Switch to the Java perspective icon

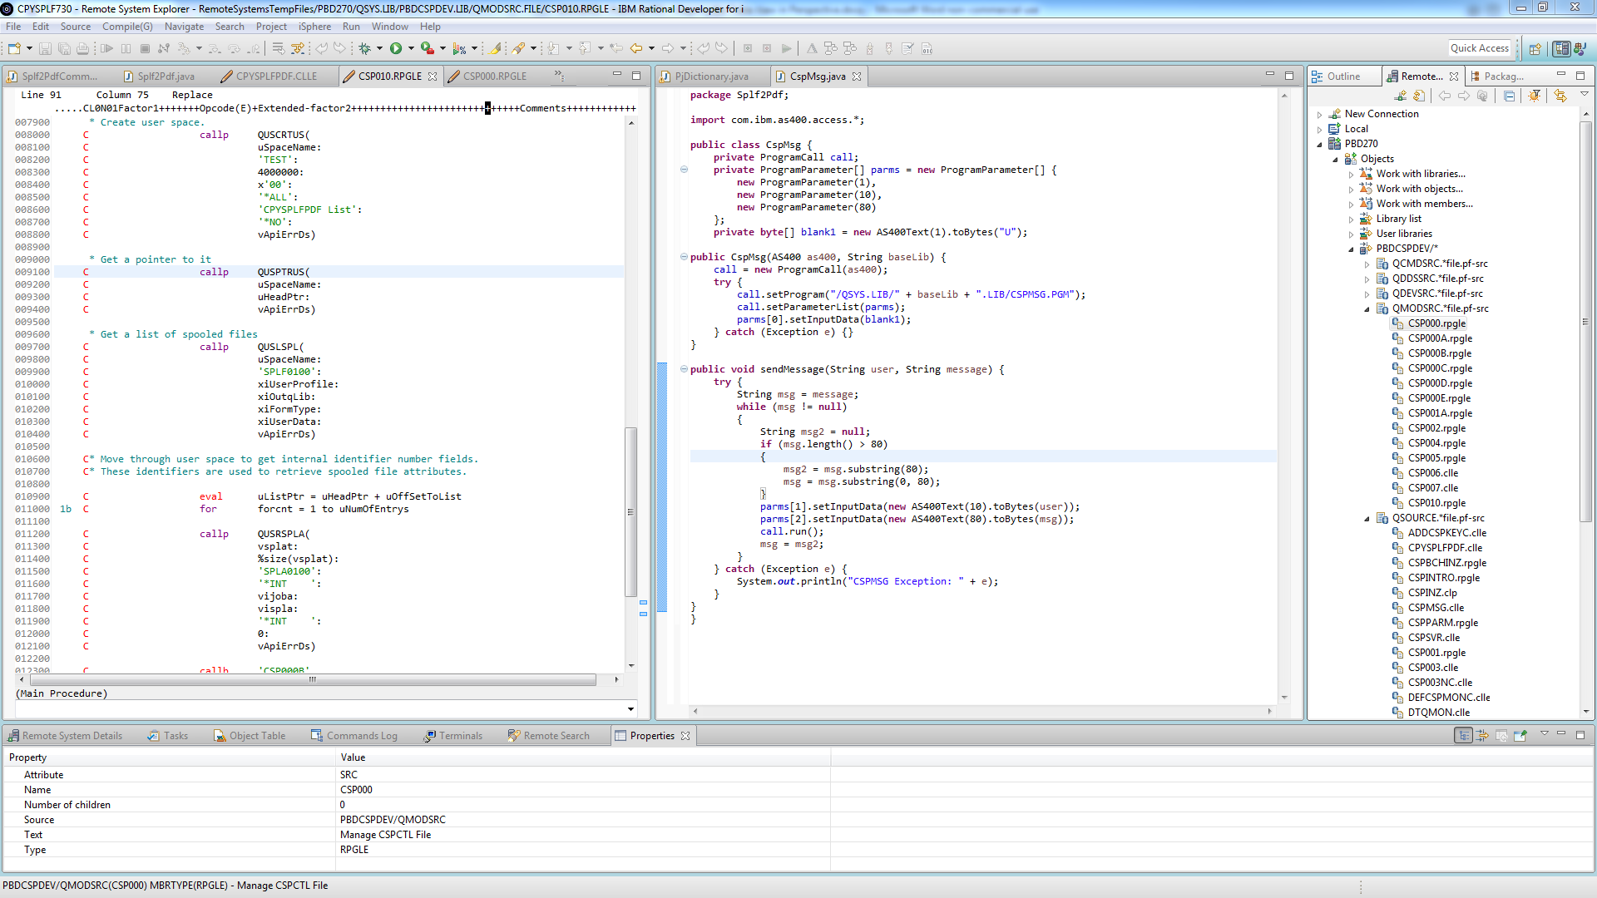(1580, 48)
